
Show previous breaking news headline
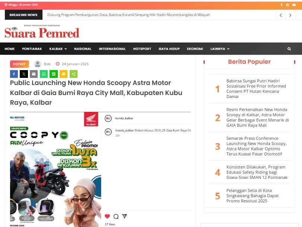coord(281,15)
